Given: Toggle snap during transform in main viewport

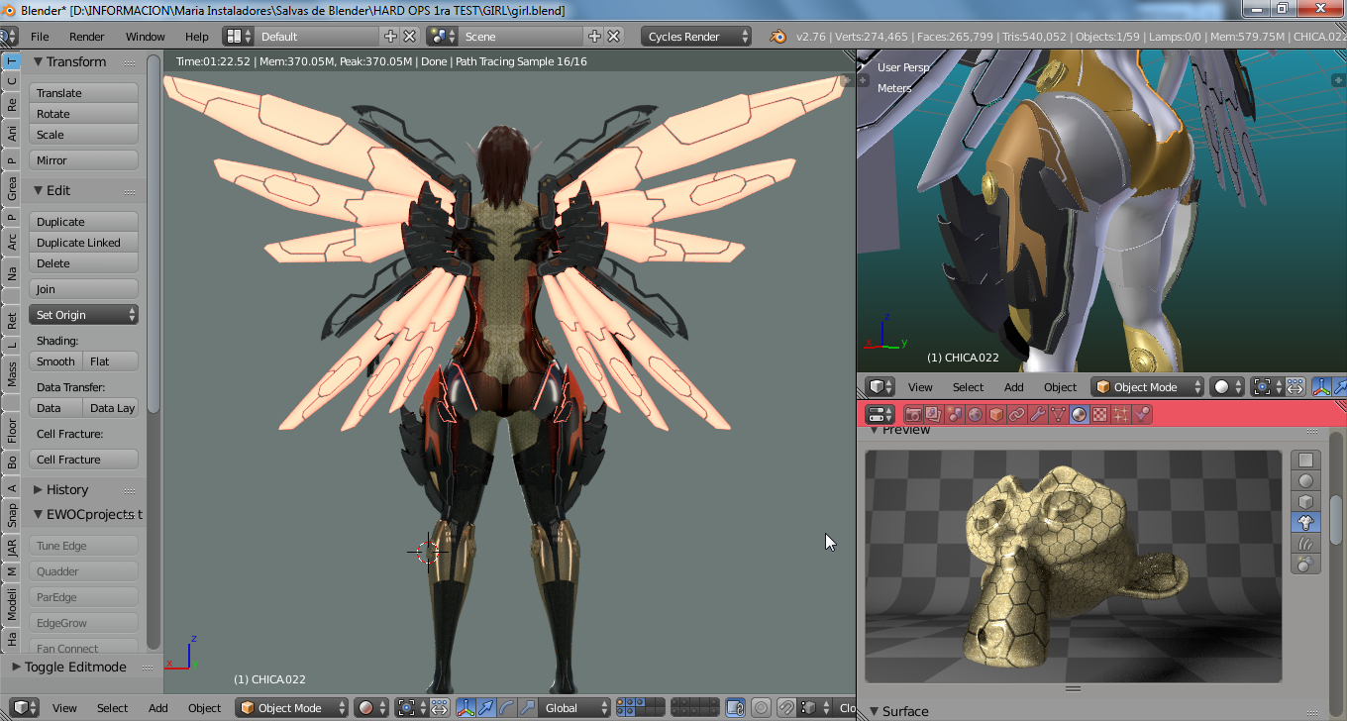Looking at the screenshot, I should pyautogui.click(x=785, y=708).
